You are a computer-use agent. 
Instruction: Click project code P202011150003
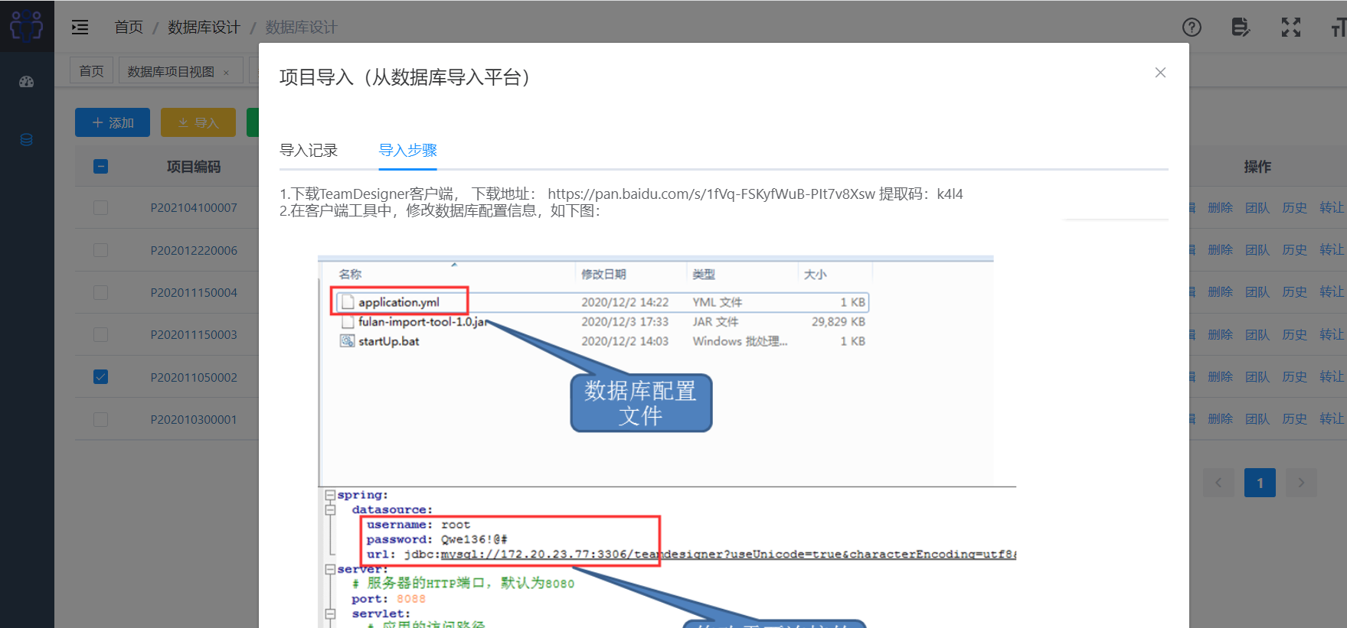[194, 335]
